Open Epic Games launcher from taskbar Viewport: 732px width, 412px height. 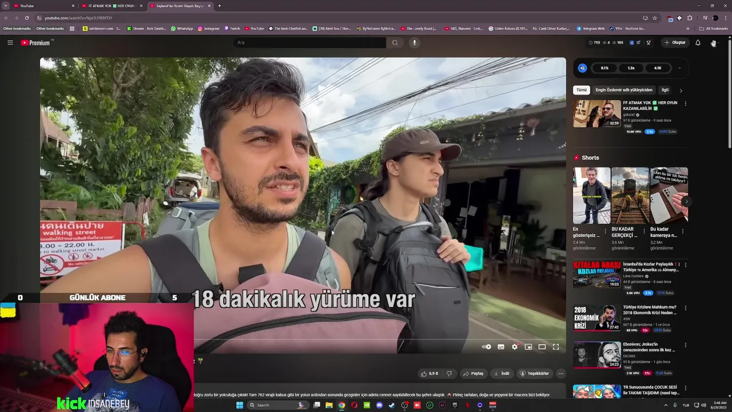455,405
